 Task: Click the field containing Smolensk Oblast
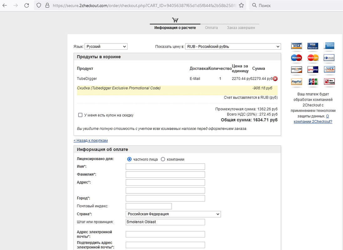click(165, 222)
